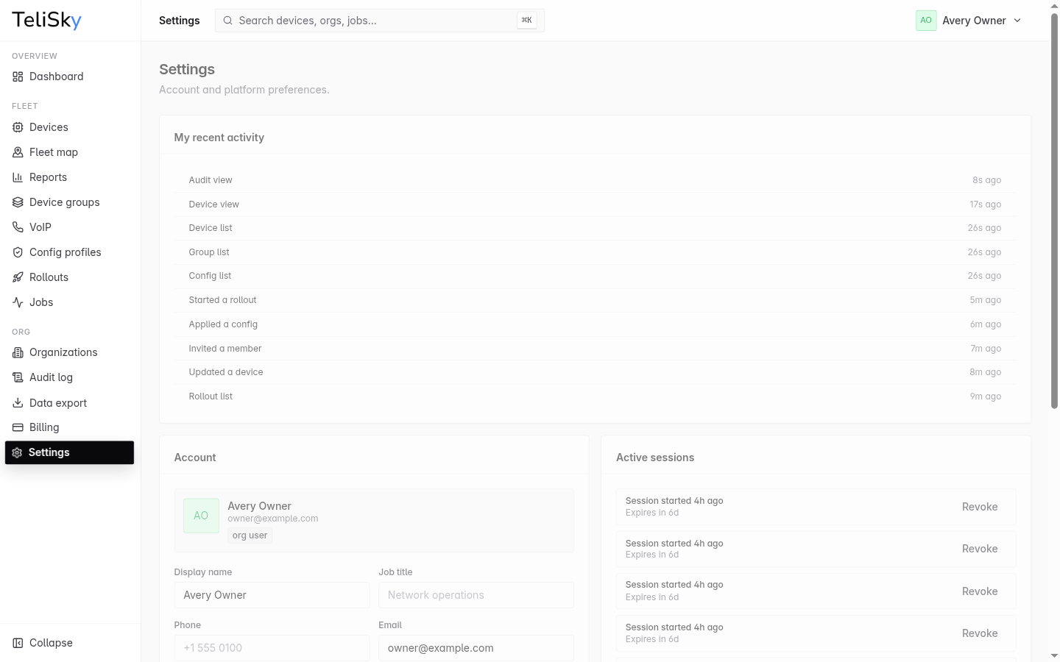Click the 'org user' role badge
Screen dimensions: 1060x662
point(250,535)
